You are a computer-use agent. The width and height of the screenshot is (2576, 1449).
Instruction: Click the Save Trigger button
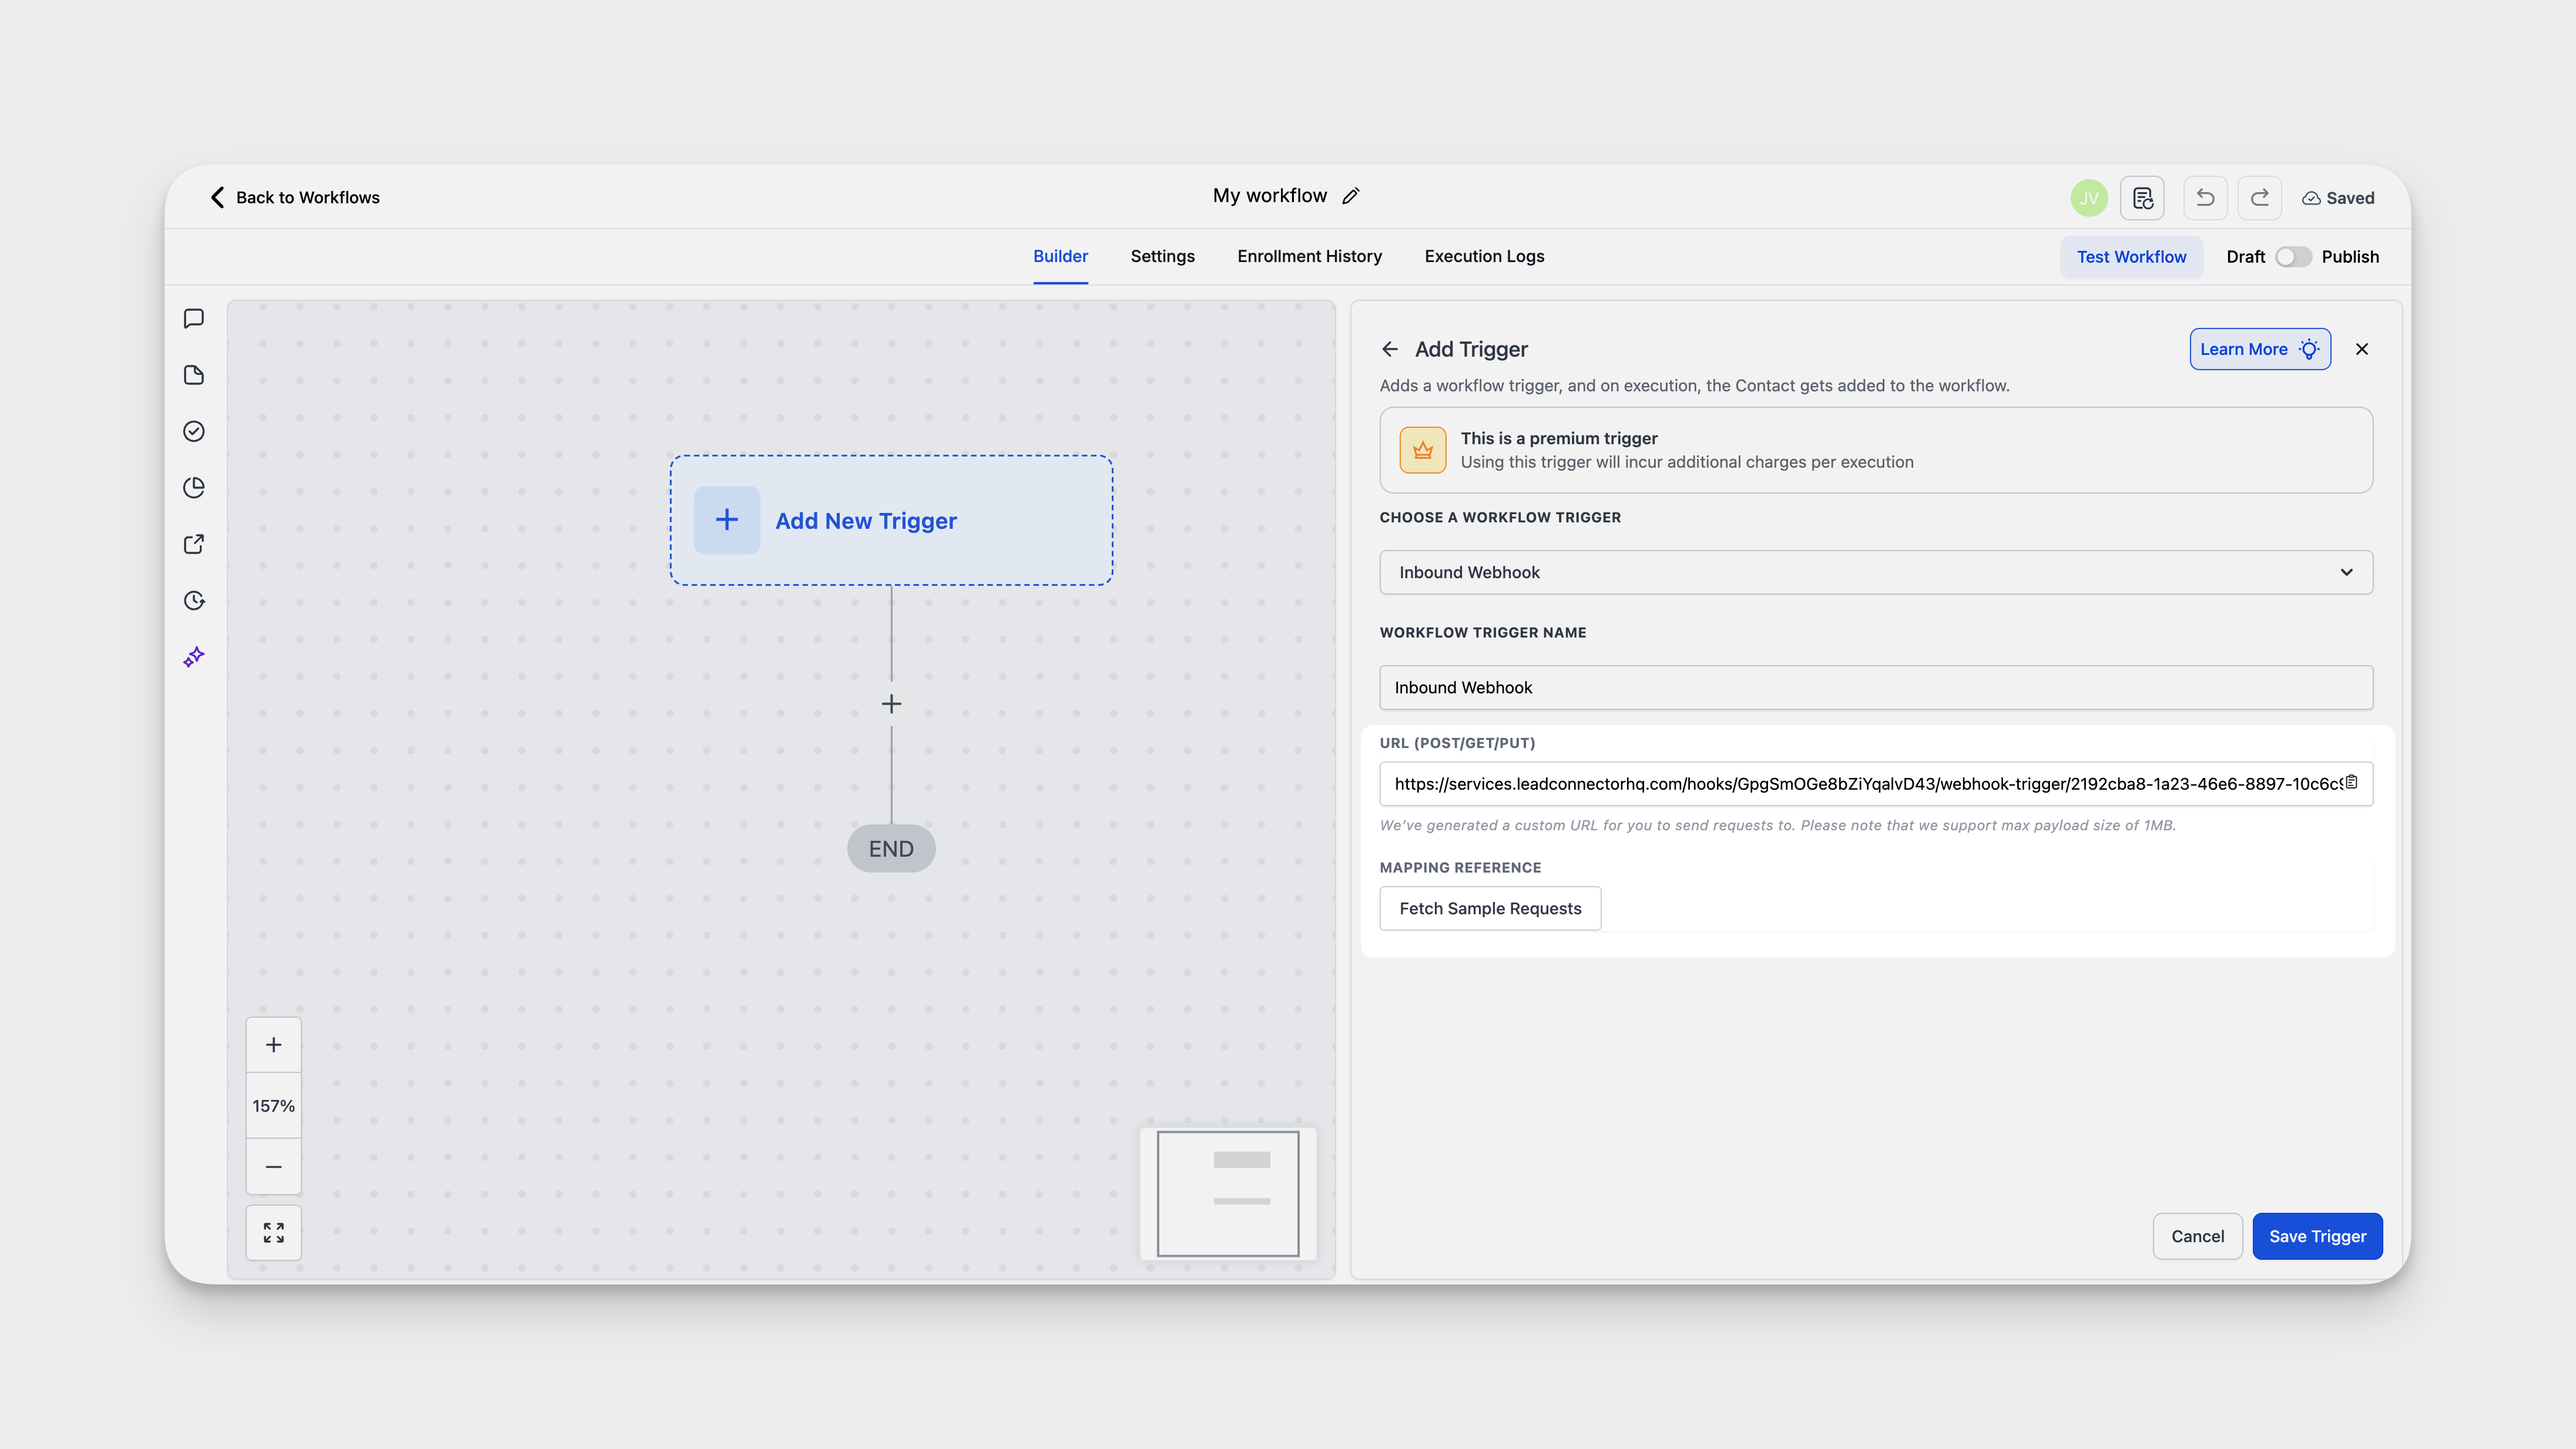coord(2317,1236)
